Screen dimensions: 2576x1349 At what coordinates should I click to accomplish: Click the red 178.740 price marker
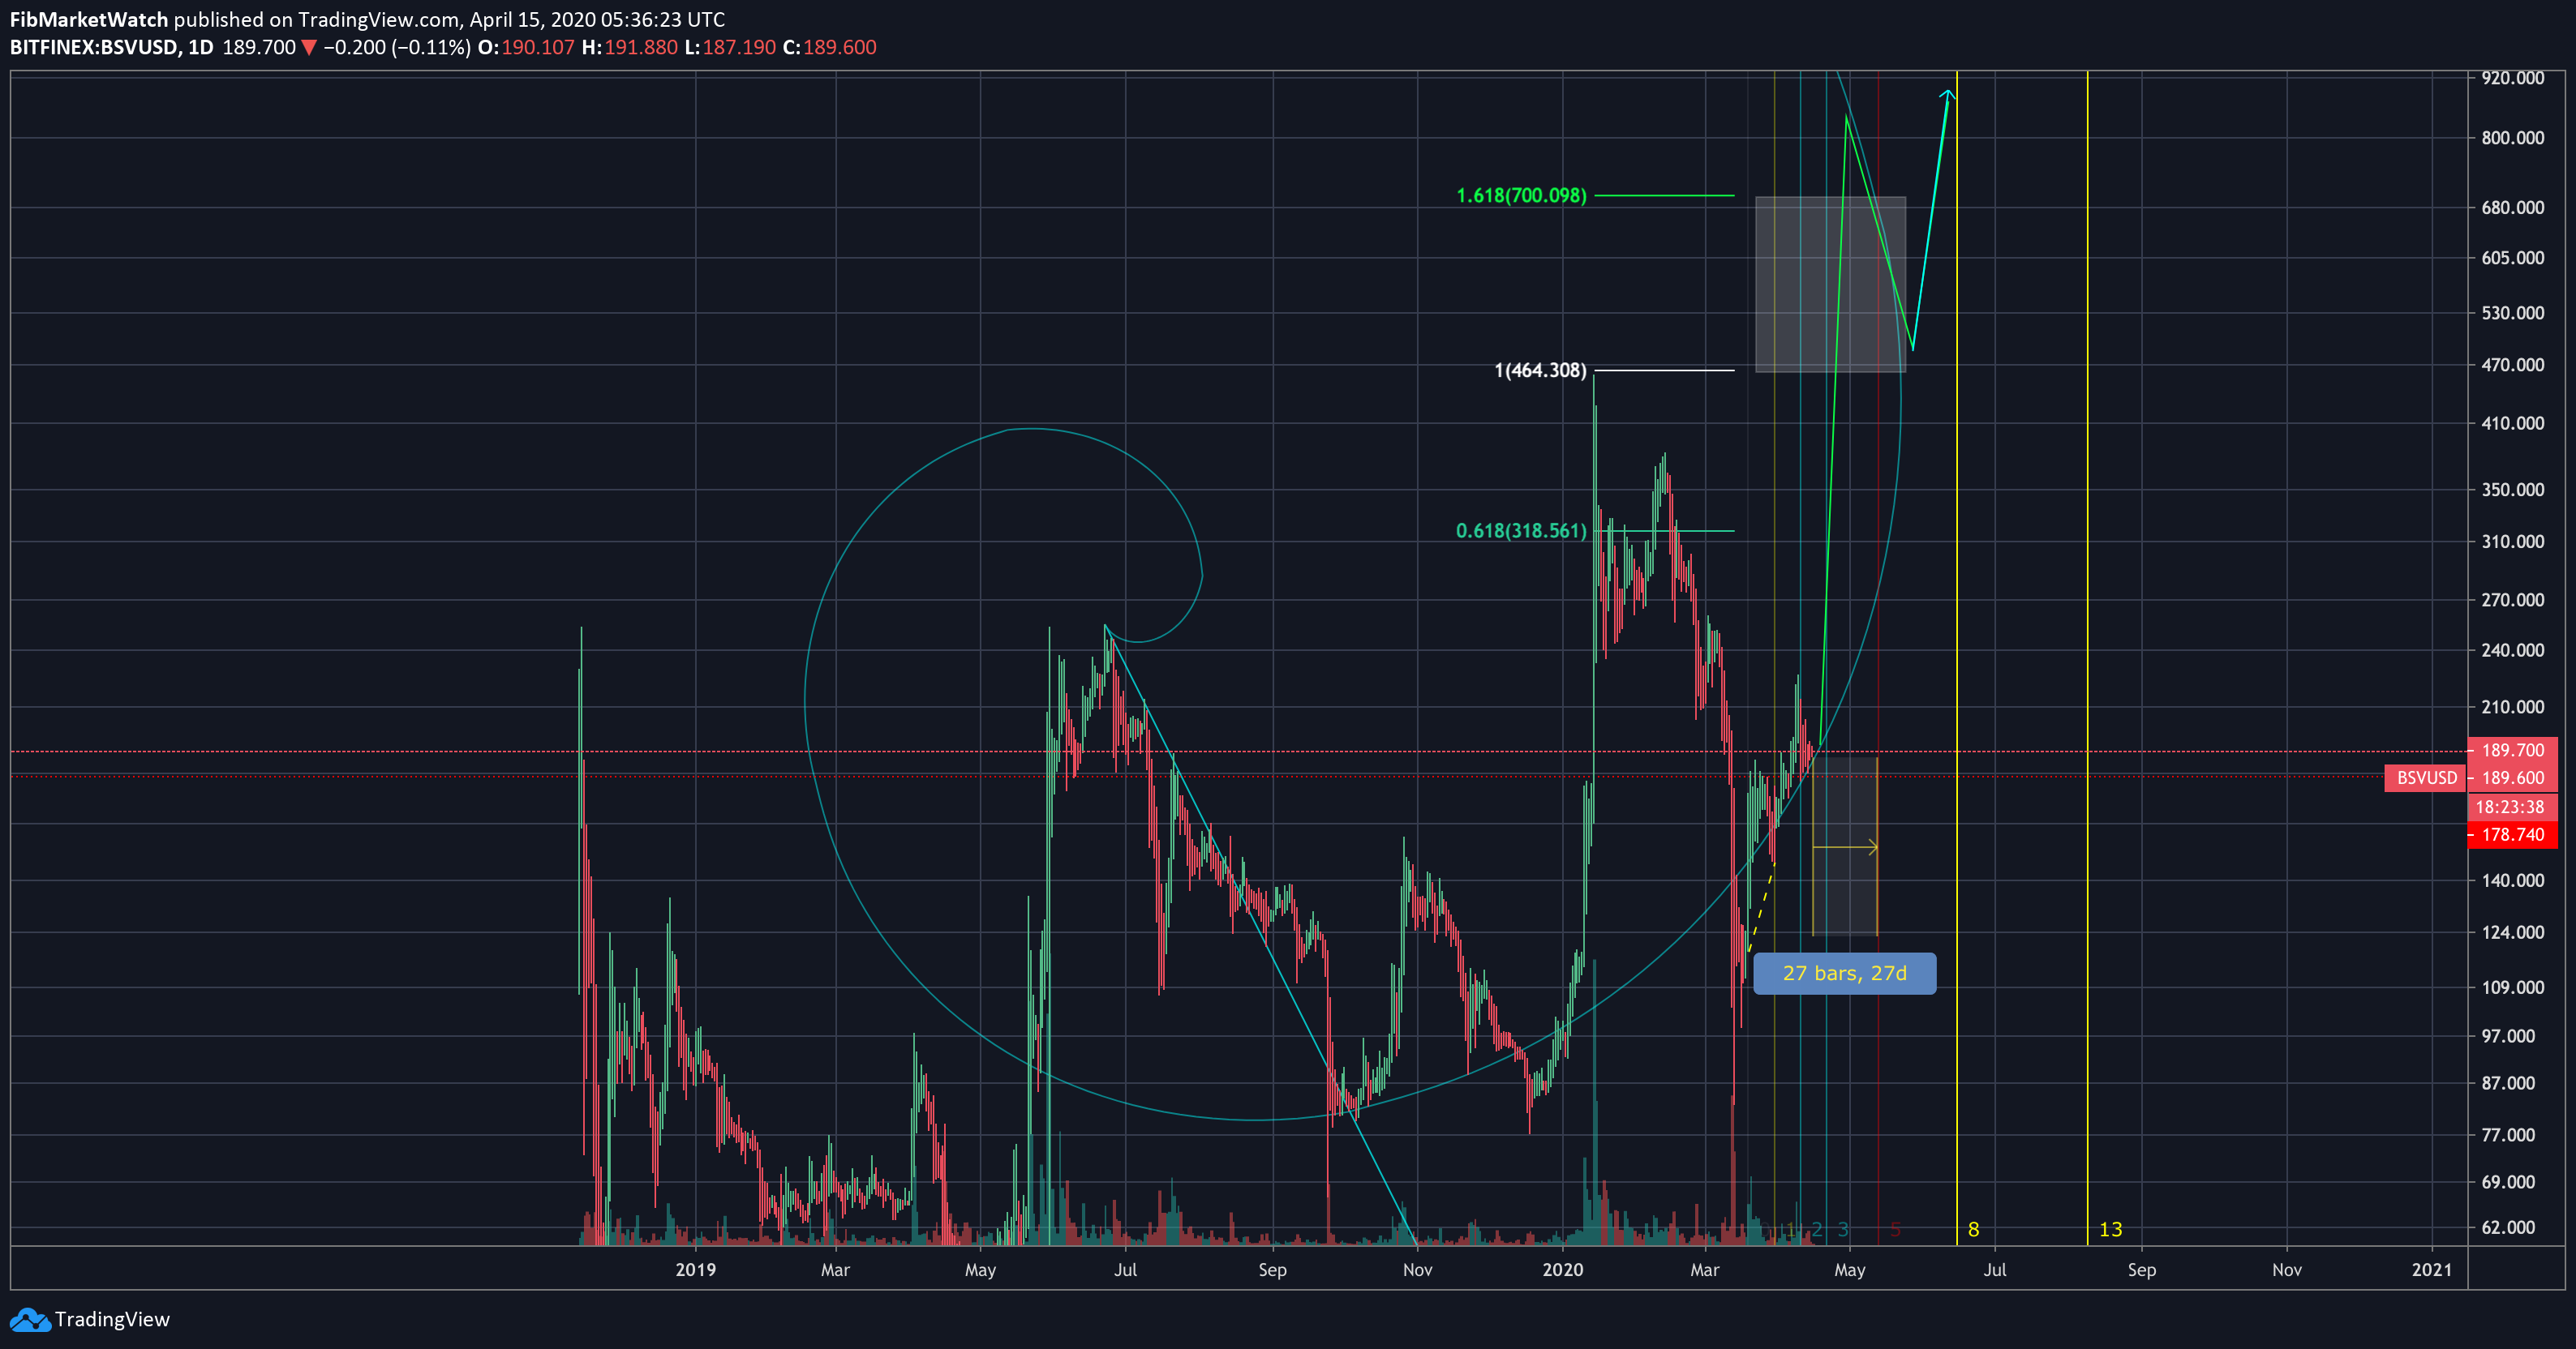point(2512,834)
